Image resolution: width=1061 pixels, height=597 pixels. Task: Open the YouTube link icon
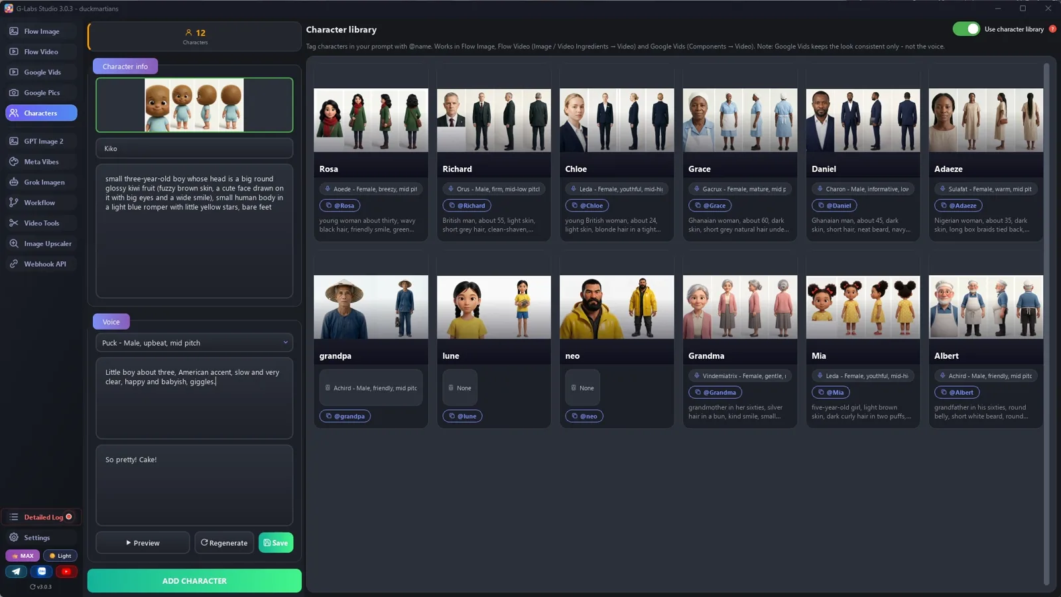pos(66,571)
